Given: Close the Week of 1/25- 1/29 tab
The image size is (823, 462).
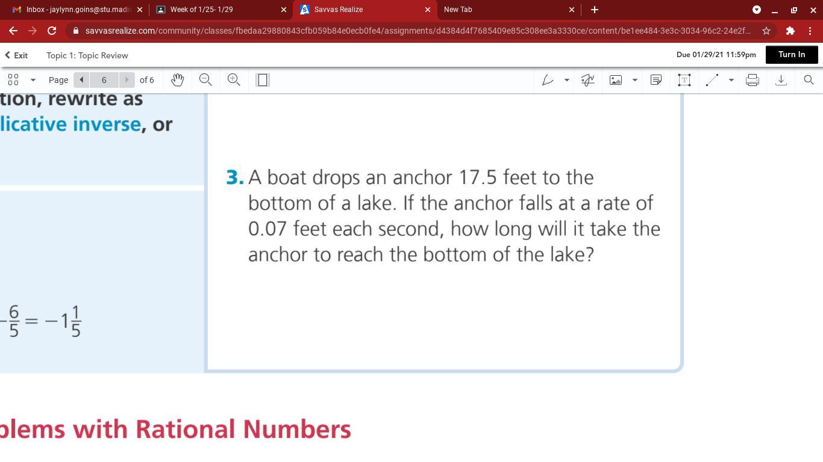Looking at the screenshot, I should [x=284, y=10].
